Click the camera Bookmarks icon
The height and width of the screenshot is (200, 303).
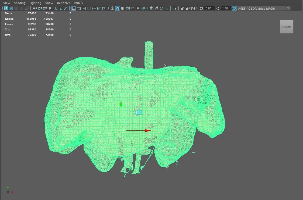click(x=50, y=8)
